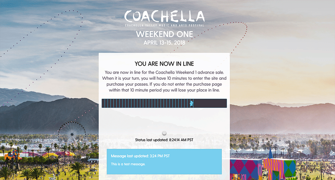
Task: Click the "April 13-15, 2018" date text
Action: (x=164, y=43)
